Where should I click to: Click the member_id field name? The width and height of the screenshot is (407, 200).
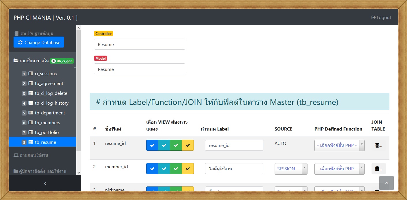117,167
